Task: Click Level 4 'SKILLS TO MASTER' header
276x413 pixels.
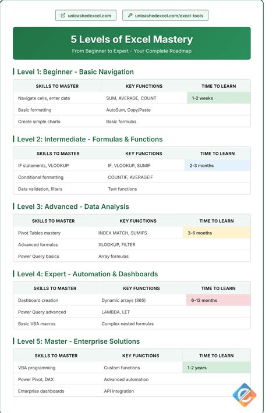Action: tap(55, 289)
